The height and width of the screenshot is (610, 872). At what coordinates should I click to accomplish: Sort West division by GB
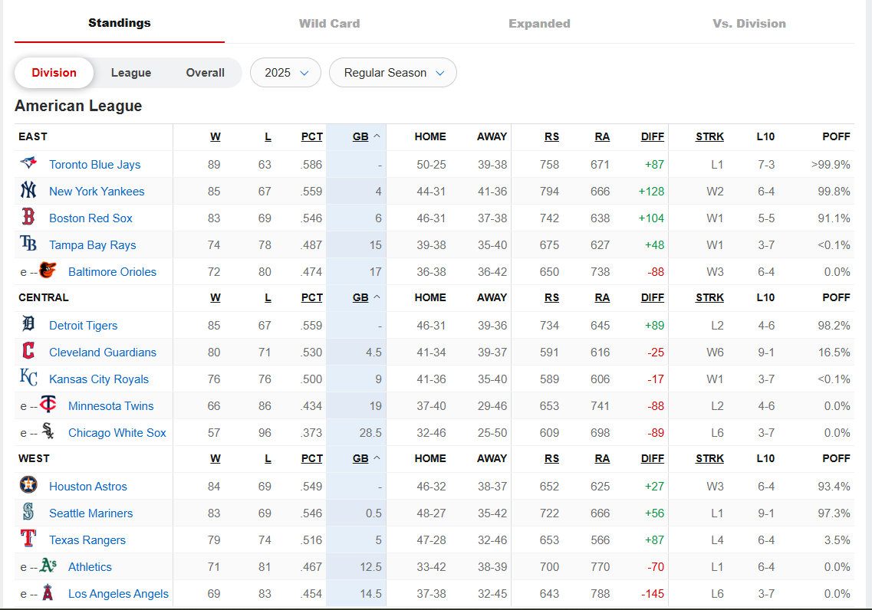click(x=366, y=459)
